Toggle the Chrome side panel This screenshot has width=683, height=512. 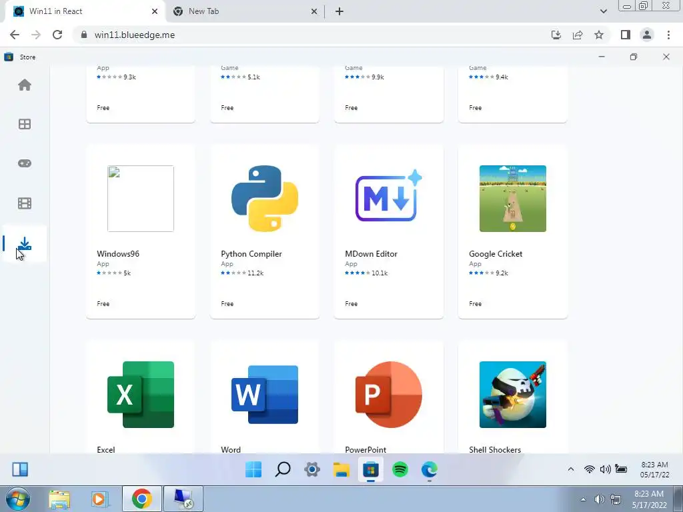click(x=626, y=35)
